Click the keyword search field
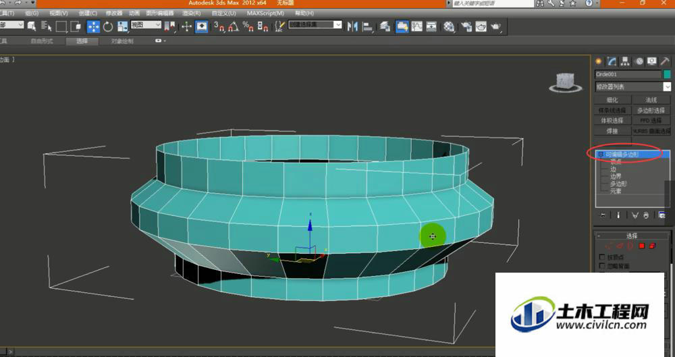Image resolution: width=675 pixels, height=357 pixels. pyautogui.click(x=493, y=3)
